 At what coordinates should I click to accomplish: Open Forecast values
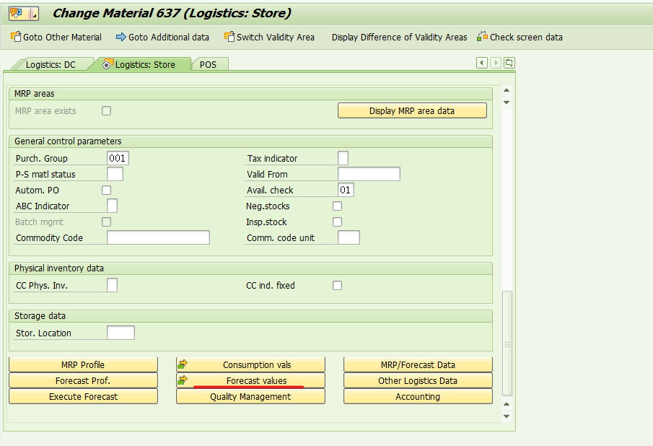pyautogui.click(x=256, y=381)
